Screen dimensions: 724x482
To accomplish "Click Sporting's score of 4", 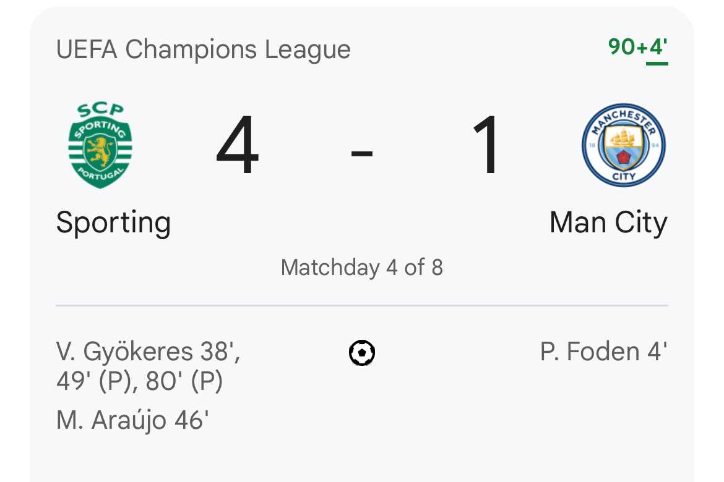I will (238, 147).
